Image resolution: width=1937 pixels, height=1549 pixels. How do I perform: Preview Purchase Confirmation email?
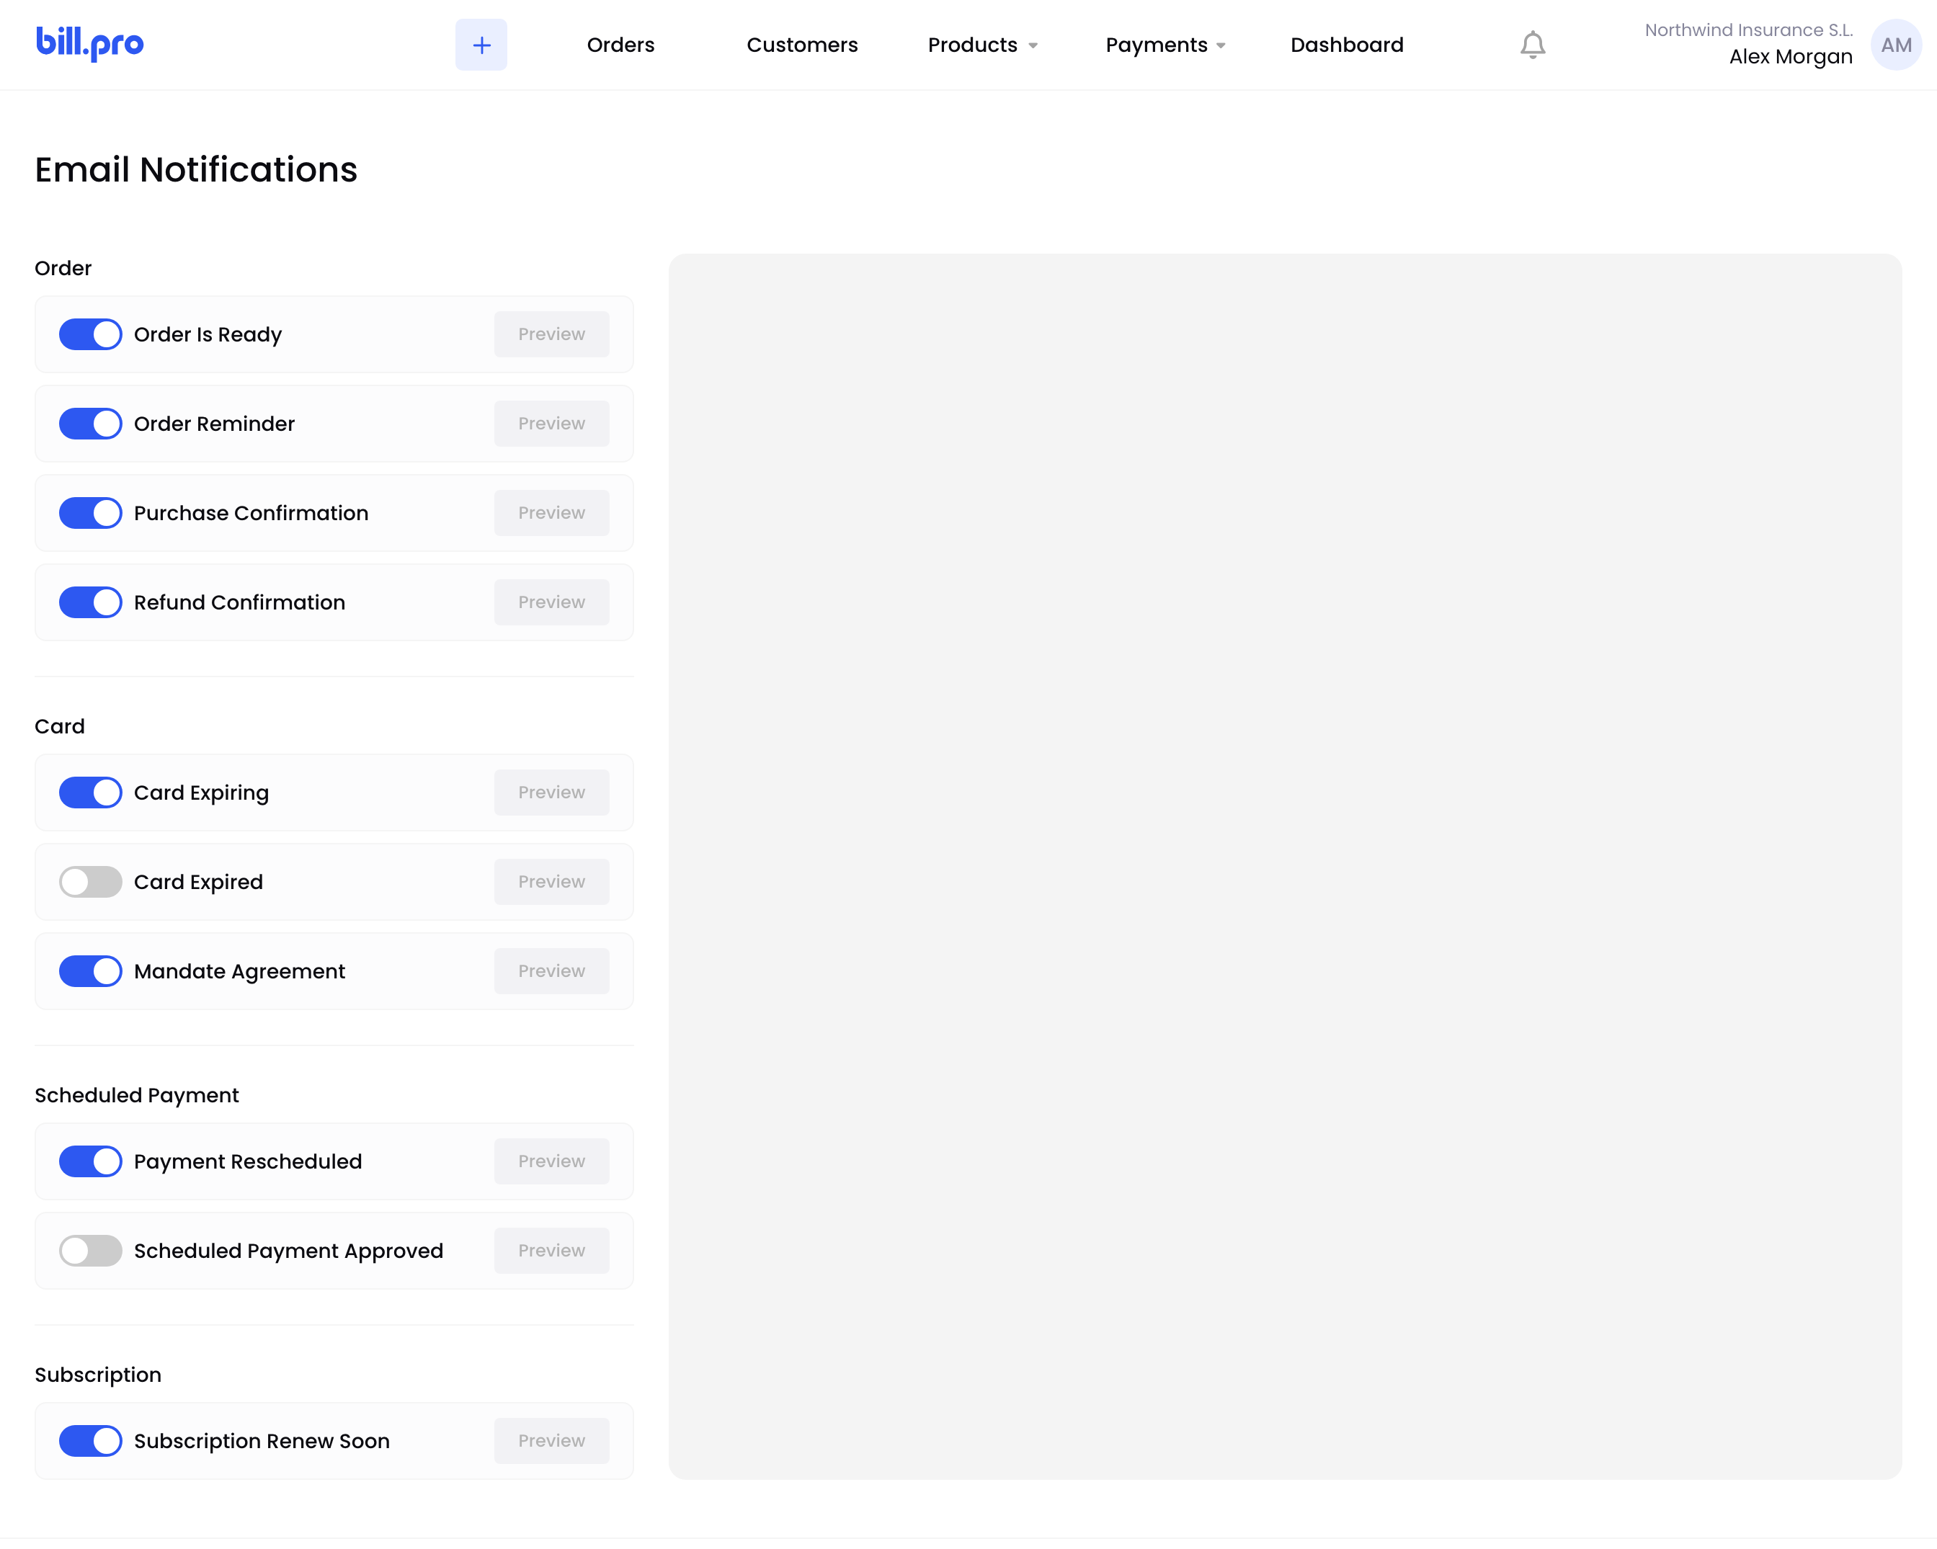click(x=552, y=513)
